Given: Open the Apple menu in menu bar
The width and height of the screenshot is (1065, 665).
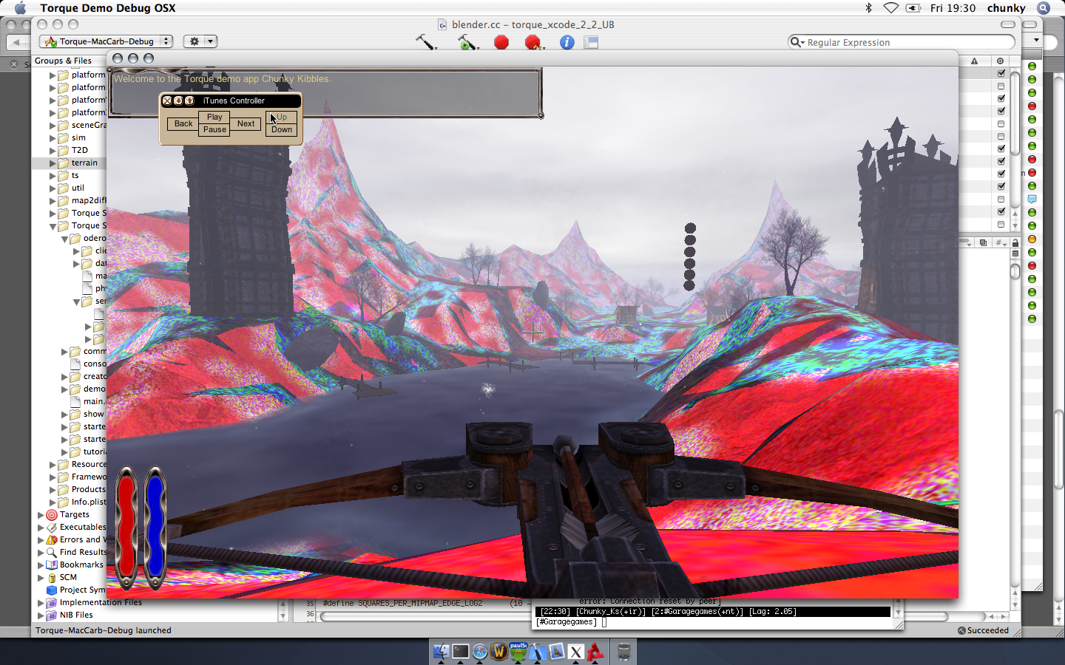Looking at the screenshot, I should click(x=20, y=8).
